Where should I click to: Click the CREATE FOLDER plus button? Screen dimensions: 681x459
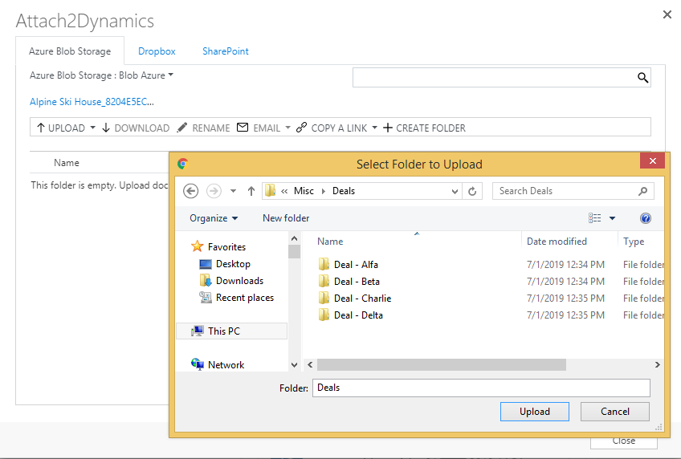(424, 128)
